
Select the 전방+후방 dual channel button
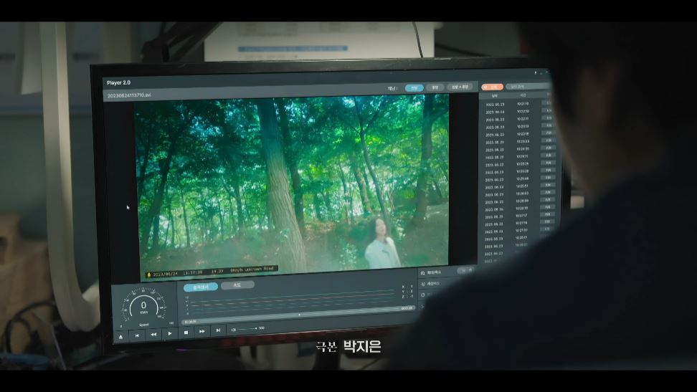pos(460,87)
